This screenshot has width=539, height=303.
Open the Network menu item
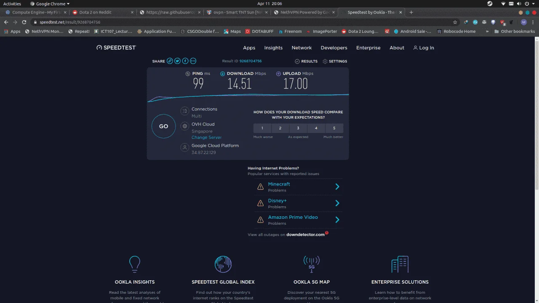(x=302, y=48)
